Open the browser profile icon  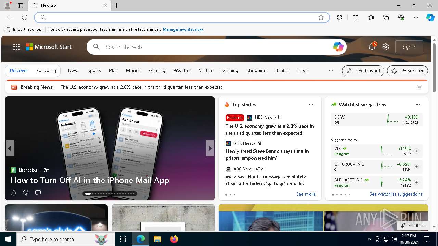8,5
